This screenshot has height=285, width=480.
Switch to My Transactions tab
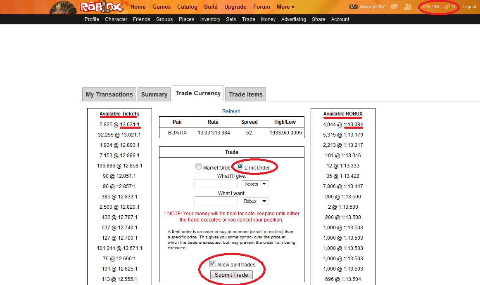click(109, 94)
